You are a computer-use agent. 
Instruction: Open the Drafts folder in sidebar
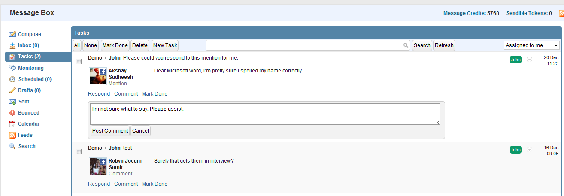pos(29,90)
